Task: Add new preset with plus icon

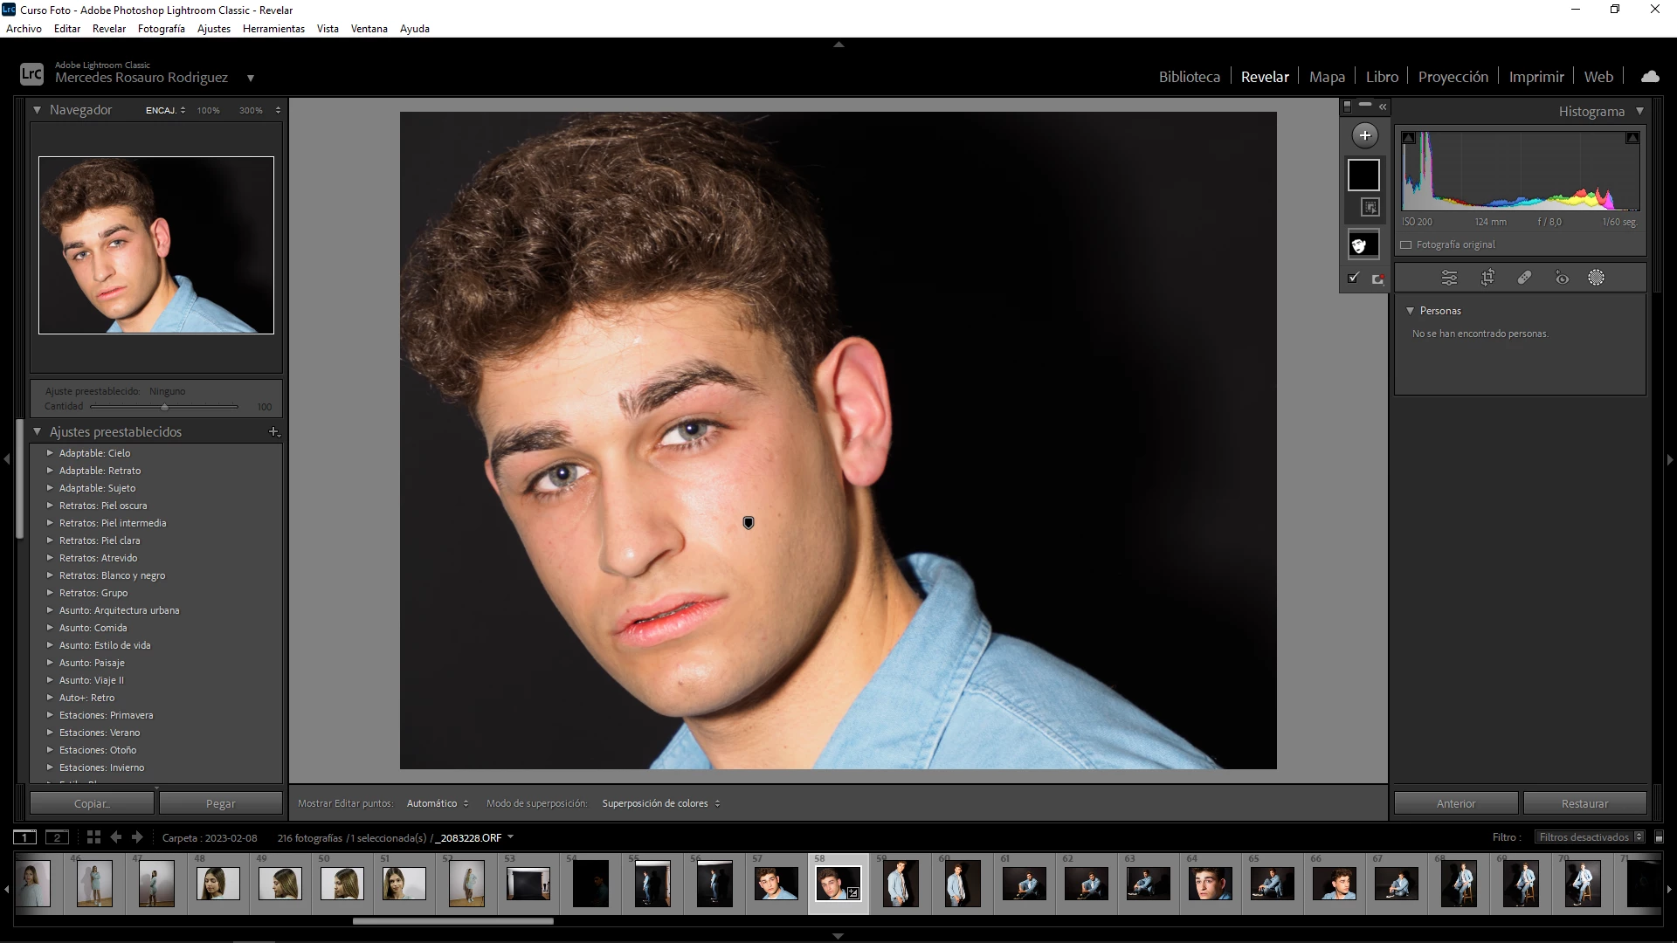Action: coord(273,431)
